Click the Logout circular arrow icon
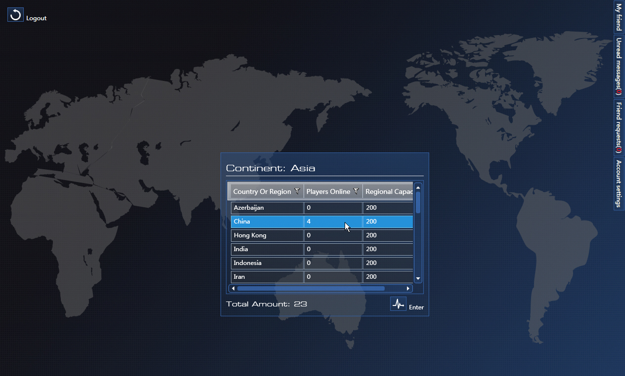The width and height of the screenshot is (625, 376). pos(15,15)
